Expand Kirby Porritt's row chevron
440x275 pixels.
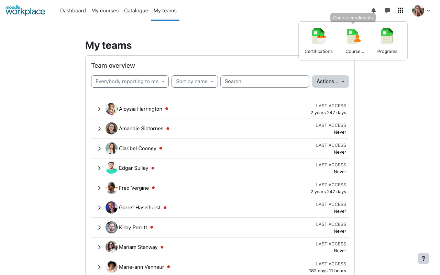click(99, 228)
